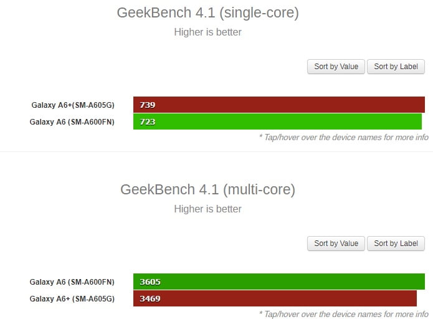Click Sort by Label in multi-core chart
Image resolution: width=433 pixels, height=327 pixels.
click(396, 244)
